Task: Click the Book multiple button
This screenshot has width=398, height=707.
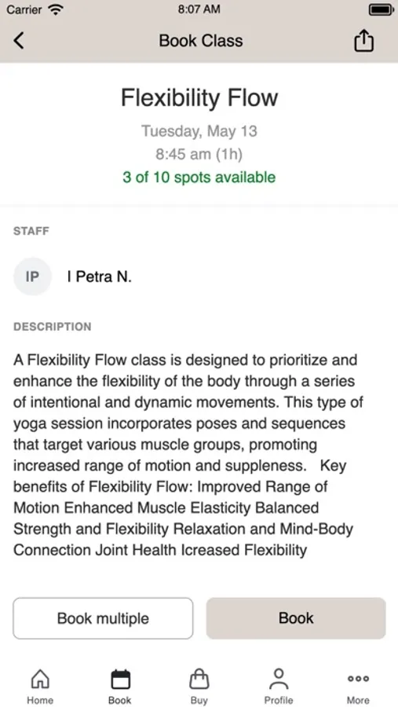Action: click(x=103, y=618)
